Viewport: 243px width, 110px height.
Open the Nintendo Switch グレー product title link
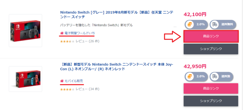click(x=117, y=15)
